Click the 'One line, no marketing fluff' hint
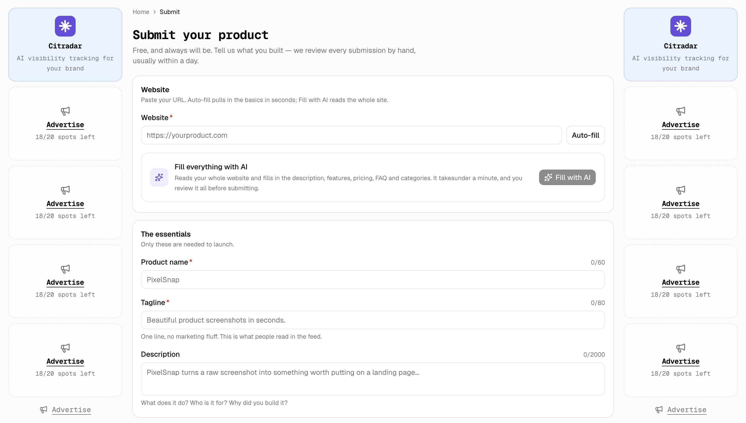 point(231,337)
